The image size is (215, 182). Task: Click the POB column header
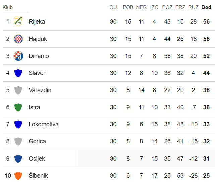click(x=128, y=7)
